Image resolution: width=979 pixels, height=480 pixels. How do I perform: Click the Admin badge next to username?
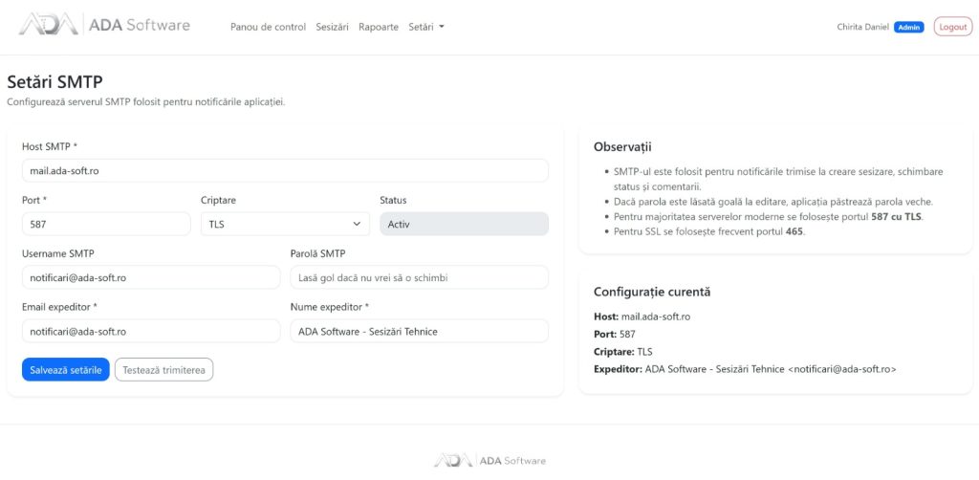click(x=908, y=28)
